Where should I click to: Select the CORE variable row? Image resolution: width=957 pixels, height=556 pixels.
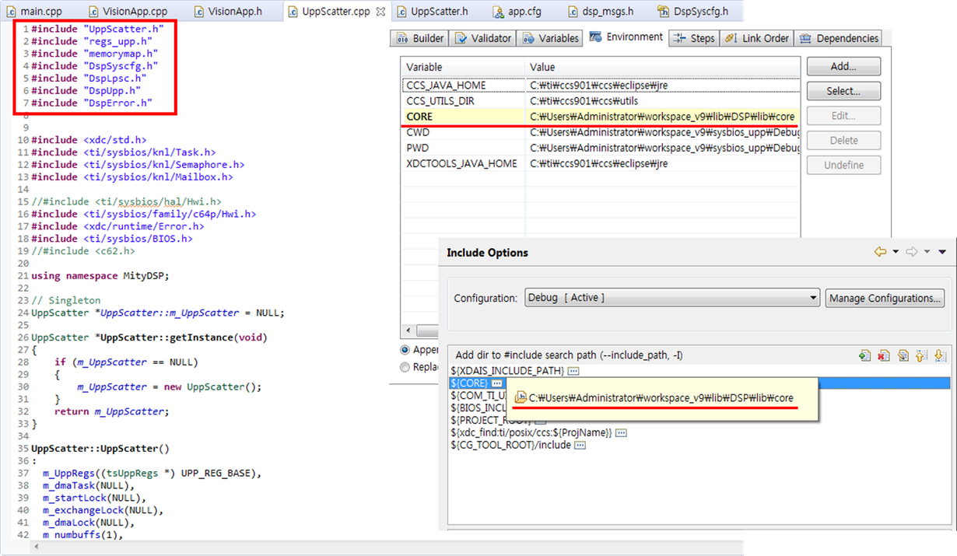pyautogui.click(x=601, y=116)
